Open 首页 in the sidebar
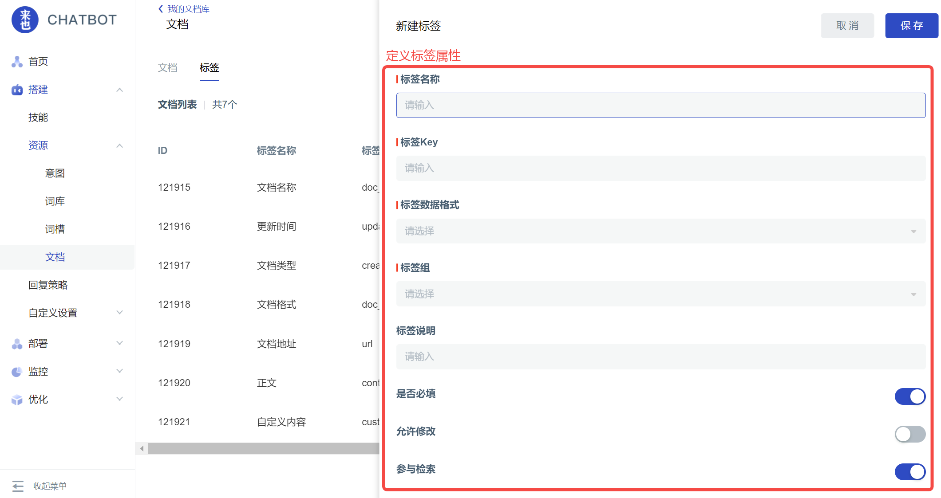This screenshot has height=498, width=941. pos(38,62)
